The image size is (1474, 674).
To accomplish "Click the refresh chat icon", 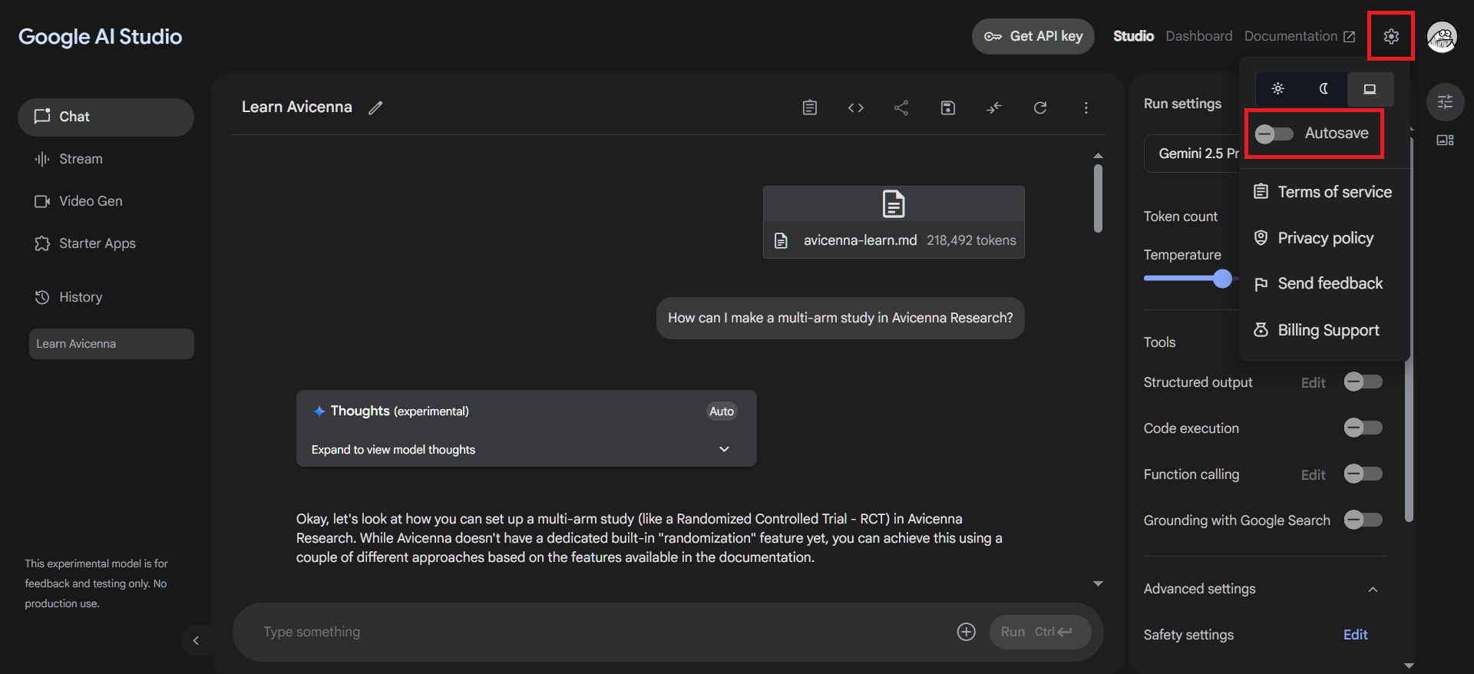I will click(x=1039, y=108).
